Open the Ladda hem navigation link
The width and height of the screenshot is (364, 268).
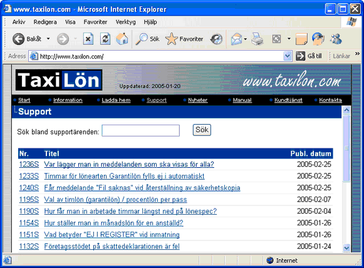tap(116, 100)
